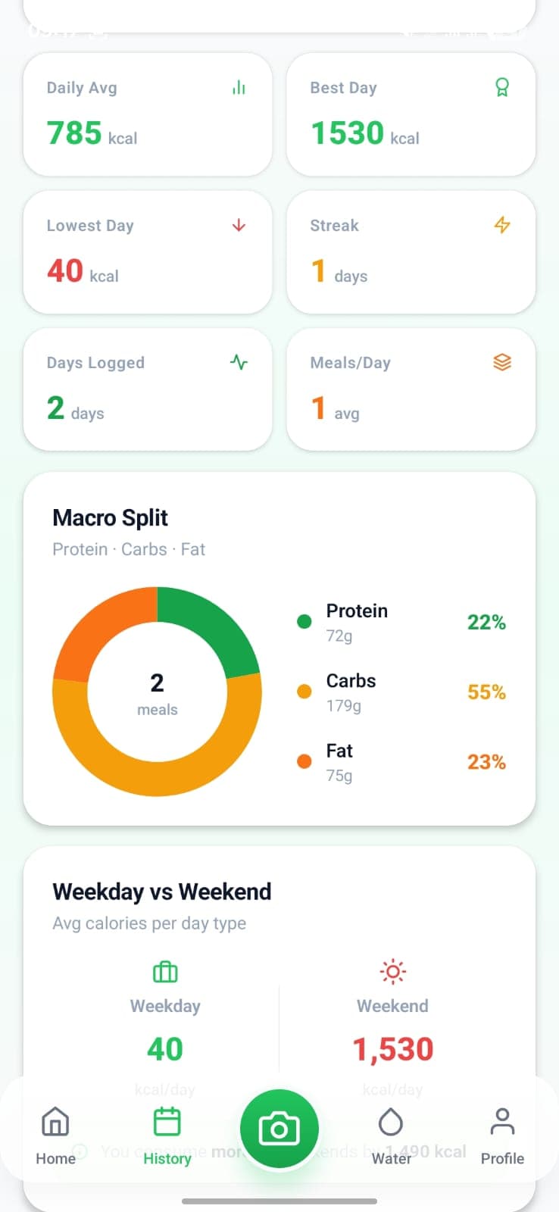Tap the yellow Carbs legend dot

point(304,691)
